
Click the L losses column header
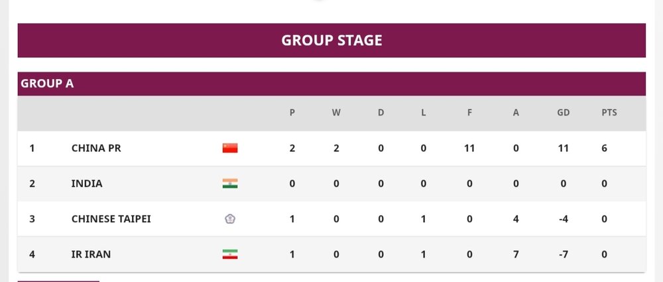pyautogui.click(x=424, y=113)
